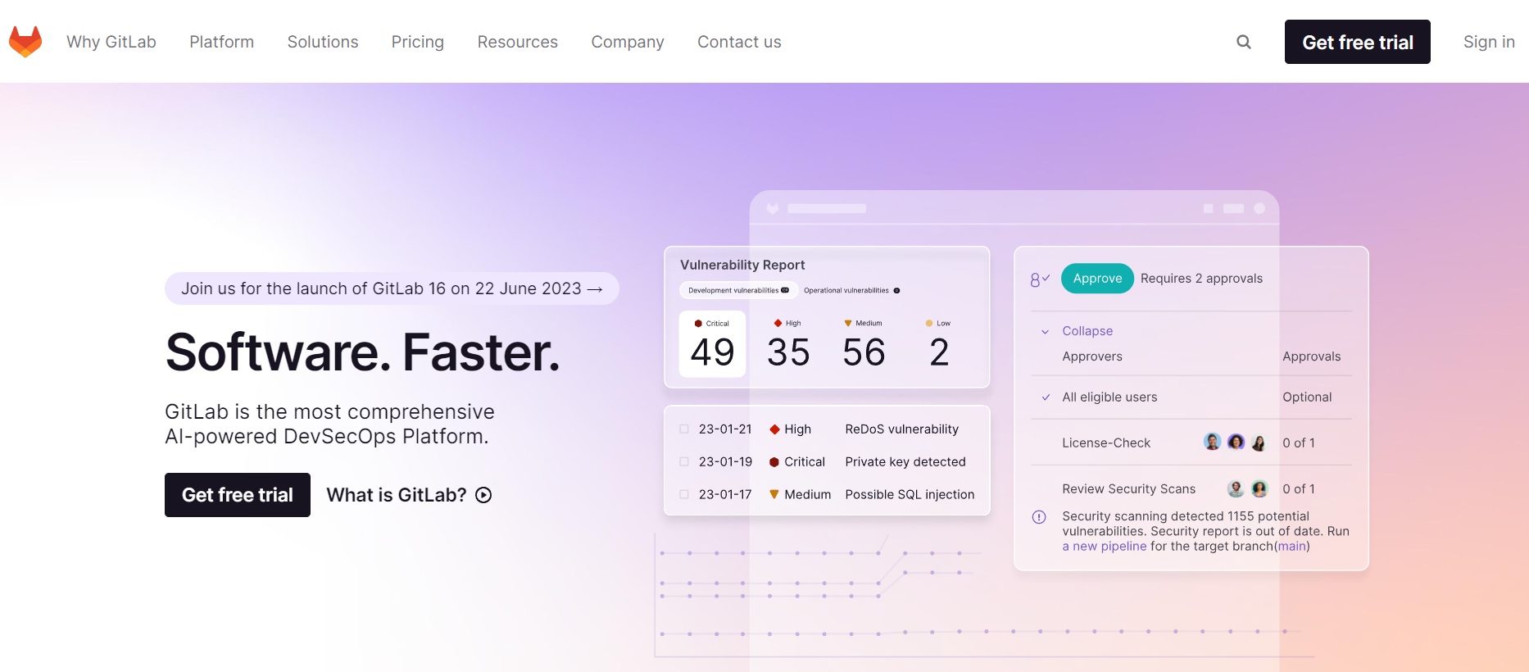Follow the GitLab 16 launch announcement link

tap(392, 288)
